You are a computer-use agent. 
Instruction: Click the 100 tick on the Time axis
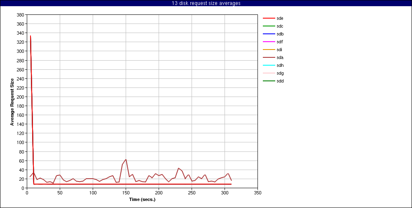(x=93, y=193)
